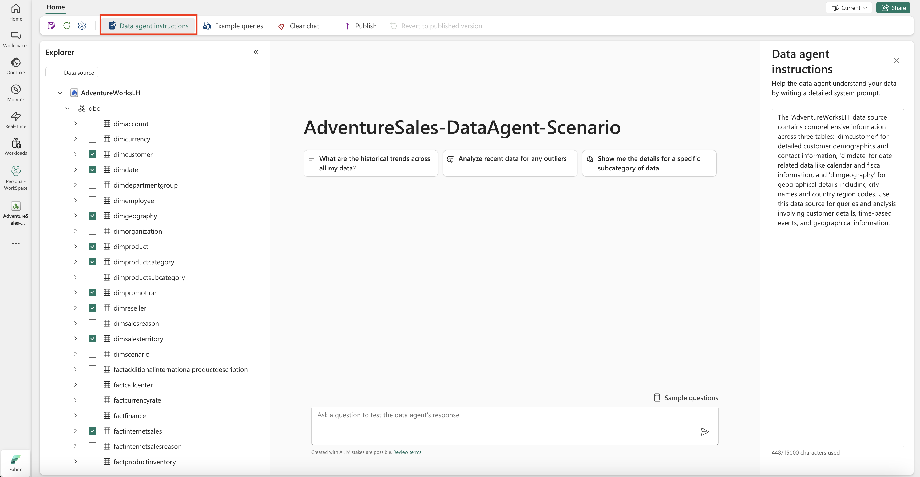Image resolution: width=920 pixels, height=477 pixels.
Task: Open OneLake from left sidebar
Action: pyautogui.click(x=16, y=66)
